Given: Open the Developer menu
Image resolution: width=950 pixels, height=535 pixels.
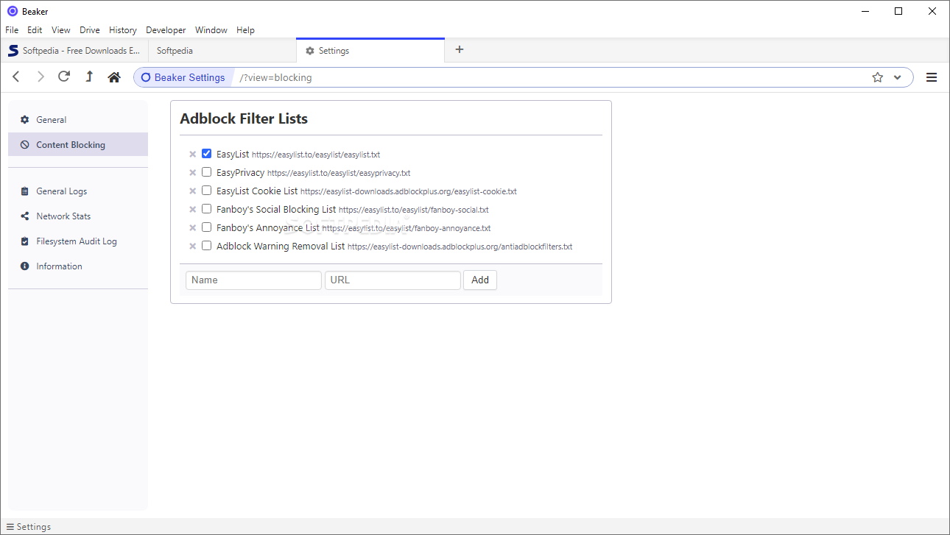Looking at the screenshot, I should pos(166,30).
